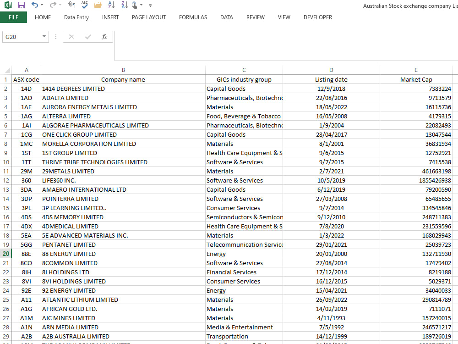Select column C header

(x=244, y=70)
